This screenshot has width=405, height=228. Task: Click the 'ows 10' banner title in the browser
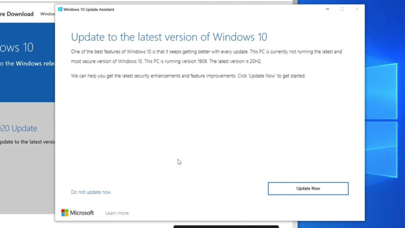pos(17,48)
